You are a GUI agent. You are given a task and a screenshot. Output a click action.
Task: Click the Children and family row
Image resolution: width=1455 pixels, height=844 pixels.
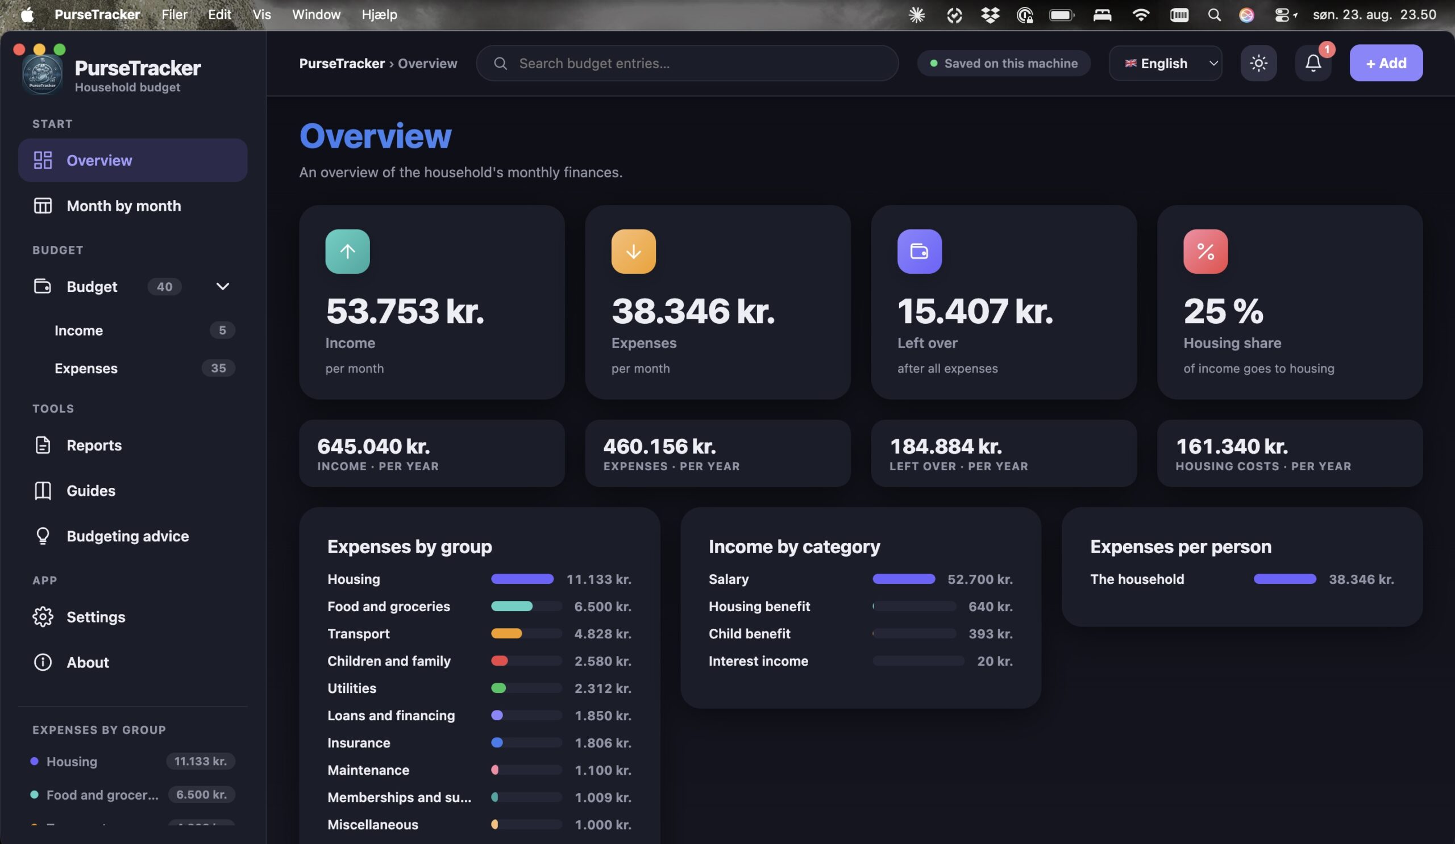(x=479, y=661)
